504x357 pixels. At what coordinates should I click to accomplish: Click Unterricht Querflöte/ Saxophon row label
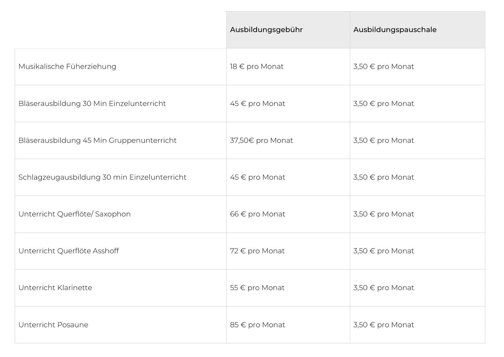click(x=75, y=214)
